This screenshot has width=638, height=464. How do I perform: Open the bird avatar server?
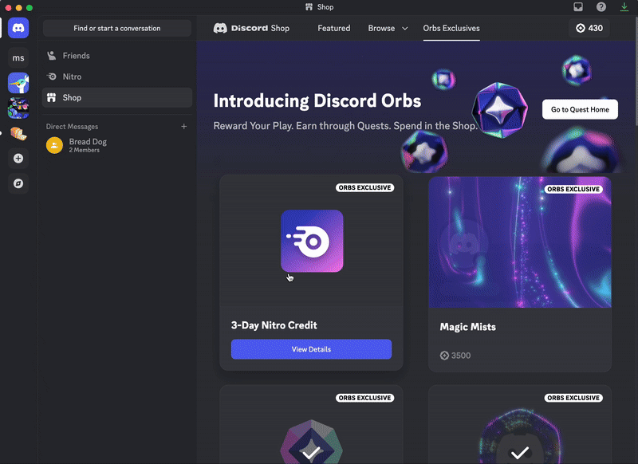[x=18, y=83]
